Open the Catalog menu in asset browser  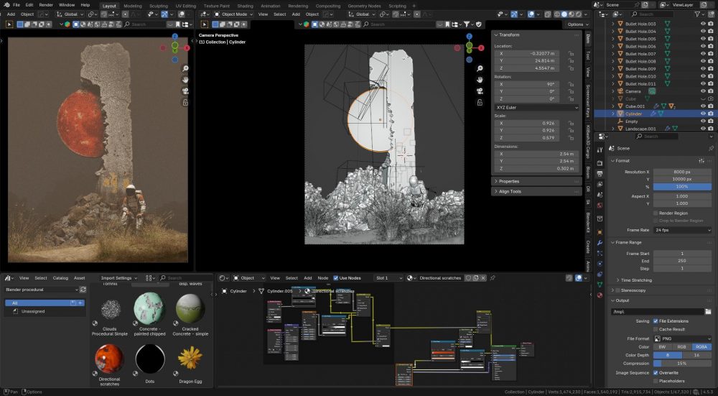pyautogui.click(x=60, y=277)
